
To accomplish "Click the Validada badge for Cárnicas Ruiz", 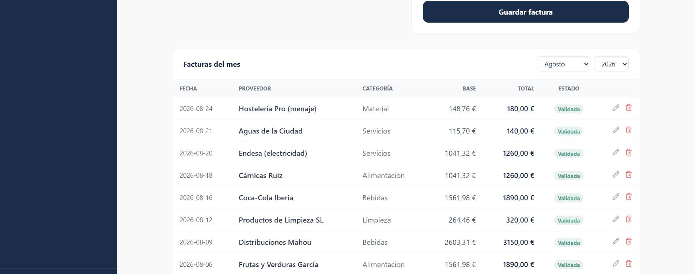I will (x=569, y=176).
